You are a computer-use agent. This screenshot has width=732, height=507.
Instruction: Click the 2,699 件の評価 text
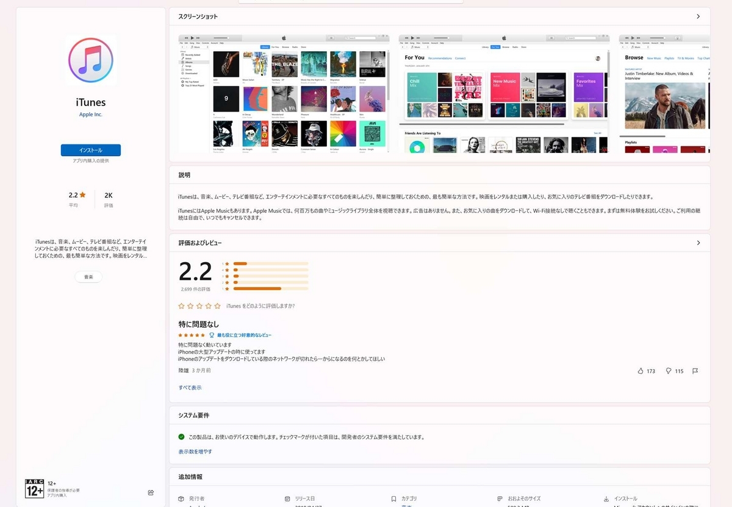point(196,289)
